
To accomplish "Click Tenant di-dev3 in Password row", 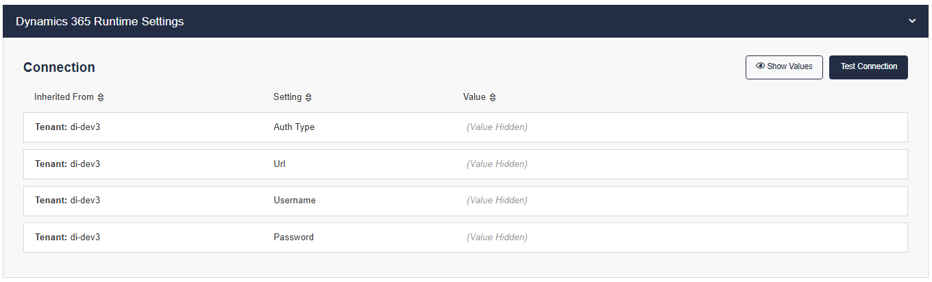I will (67, 238).
